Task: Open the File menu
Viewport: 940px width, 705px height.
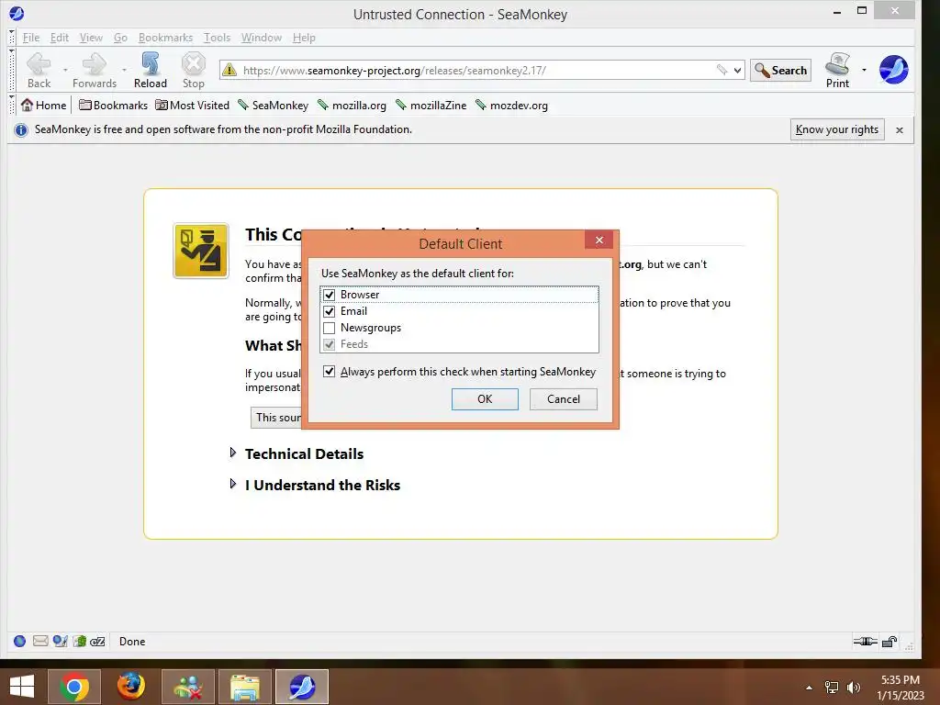Action: tap(31, 38)
